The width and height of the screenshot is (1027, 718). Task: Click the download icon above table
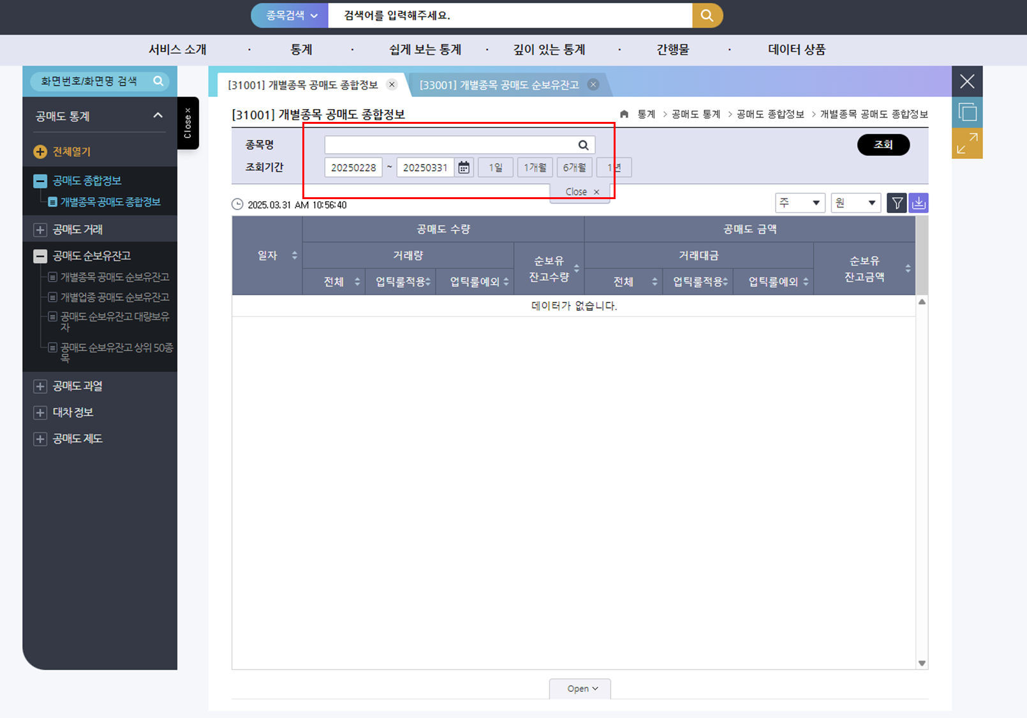coord(919,203)
